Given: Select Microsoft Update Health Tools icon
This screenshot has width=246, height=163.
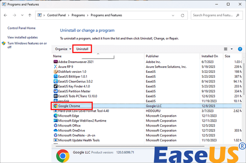Looking at the screenshot, I should pyautogui.click(x=56, y=140).
